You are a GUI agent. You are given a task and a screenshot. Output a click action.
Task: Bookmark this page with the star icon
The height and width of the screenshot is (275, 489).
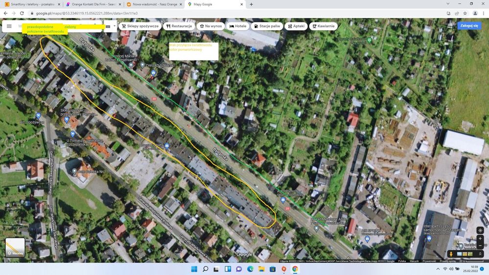coord(465,13)
